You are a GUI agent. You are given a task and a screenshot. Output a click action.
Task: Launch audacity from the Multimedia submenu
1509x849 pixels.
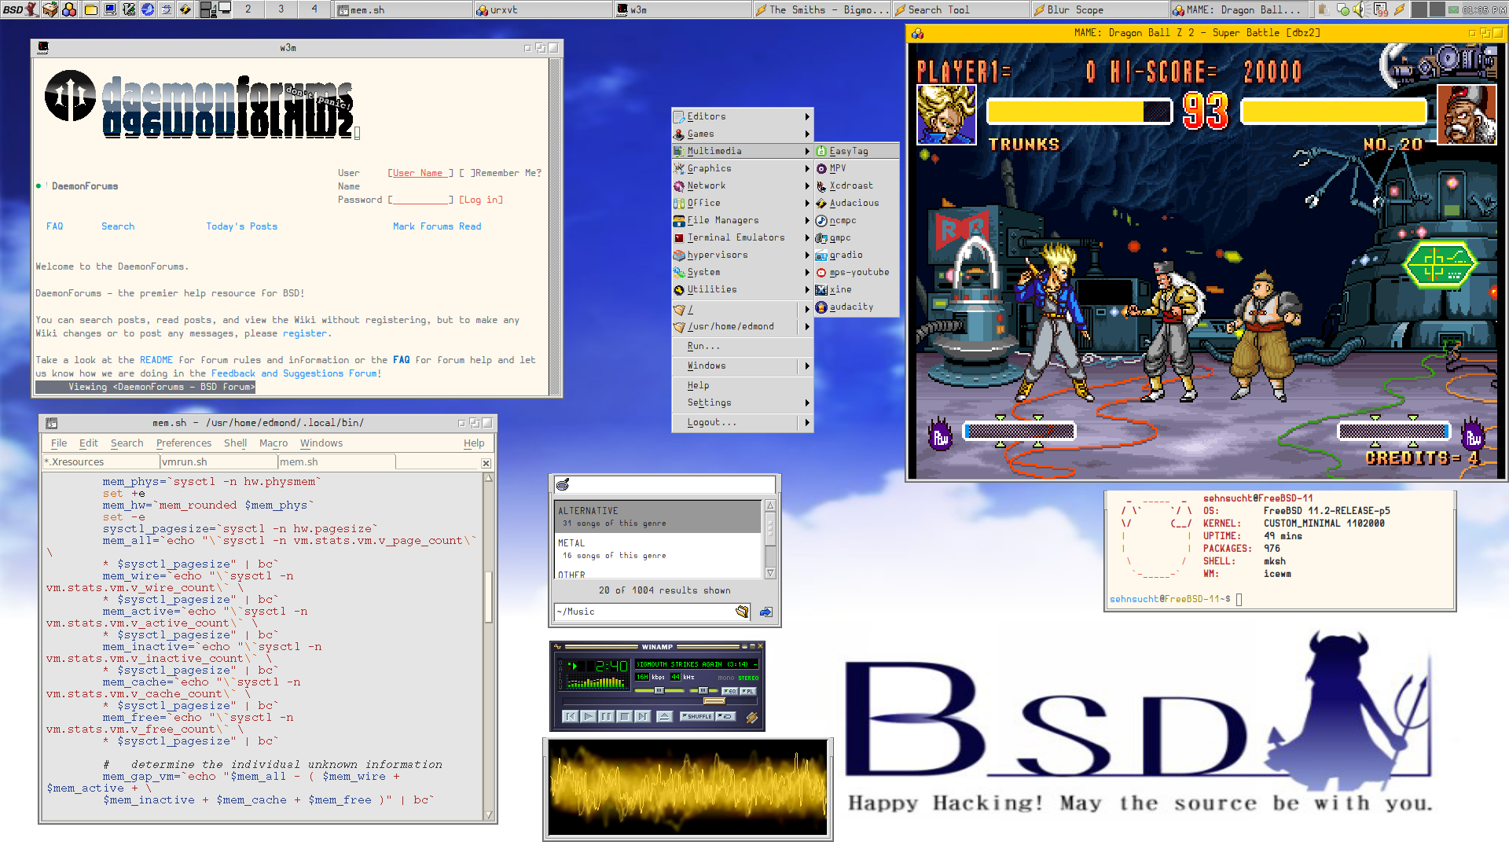856,307
